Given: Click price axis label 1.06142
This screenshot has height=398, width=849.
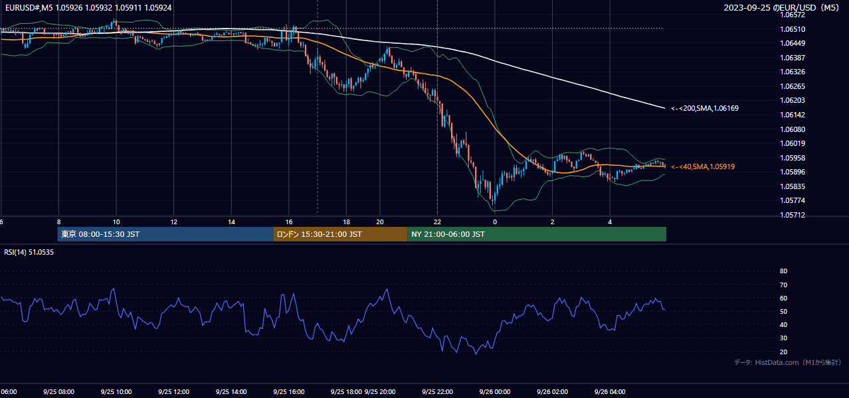Looking at the screenshot, I should [x=793, y=115].
